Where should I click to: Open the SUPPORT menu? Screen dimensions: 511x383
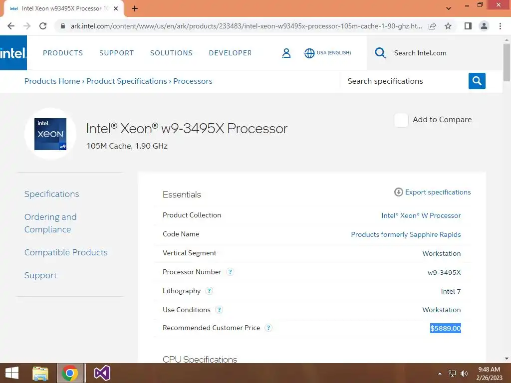(116, 53)
